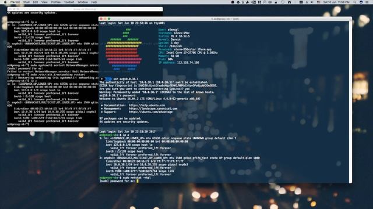Click 'Welcome to Ubuntu 16.04.2 LTS' line
This screenshot has height=209, width=373.
tap(150, 99)
